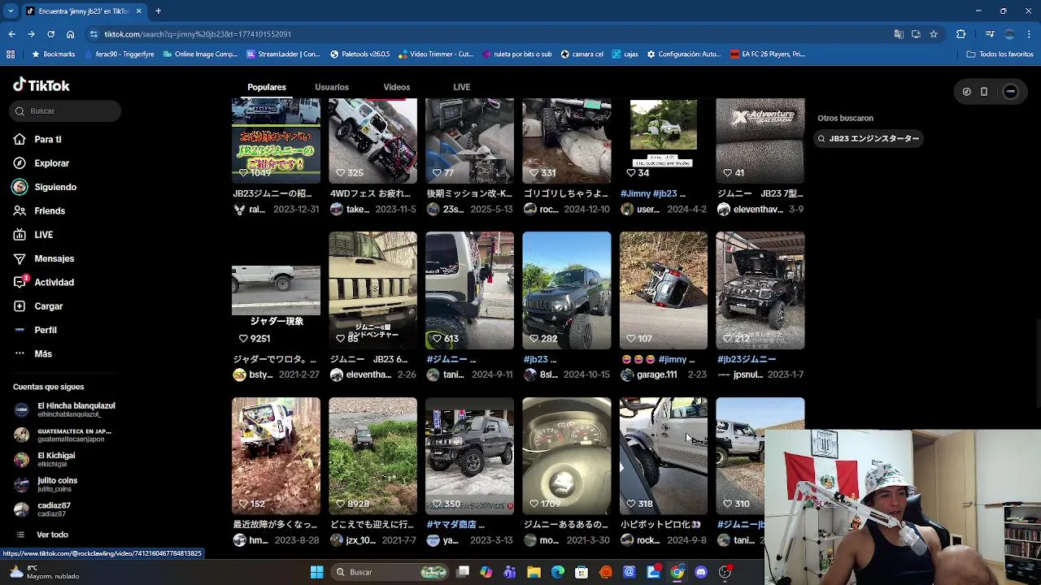Open the overturned jeep video with 107 likes

click(664, 291)
